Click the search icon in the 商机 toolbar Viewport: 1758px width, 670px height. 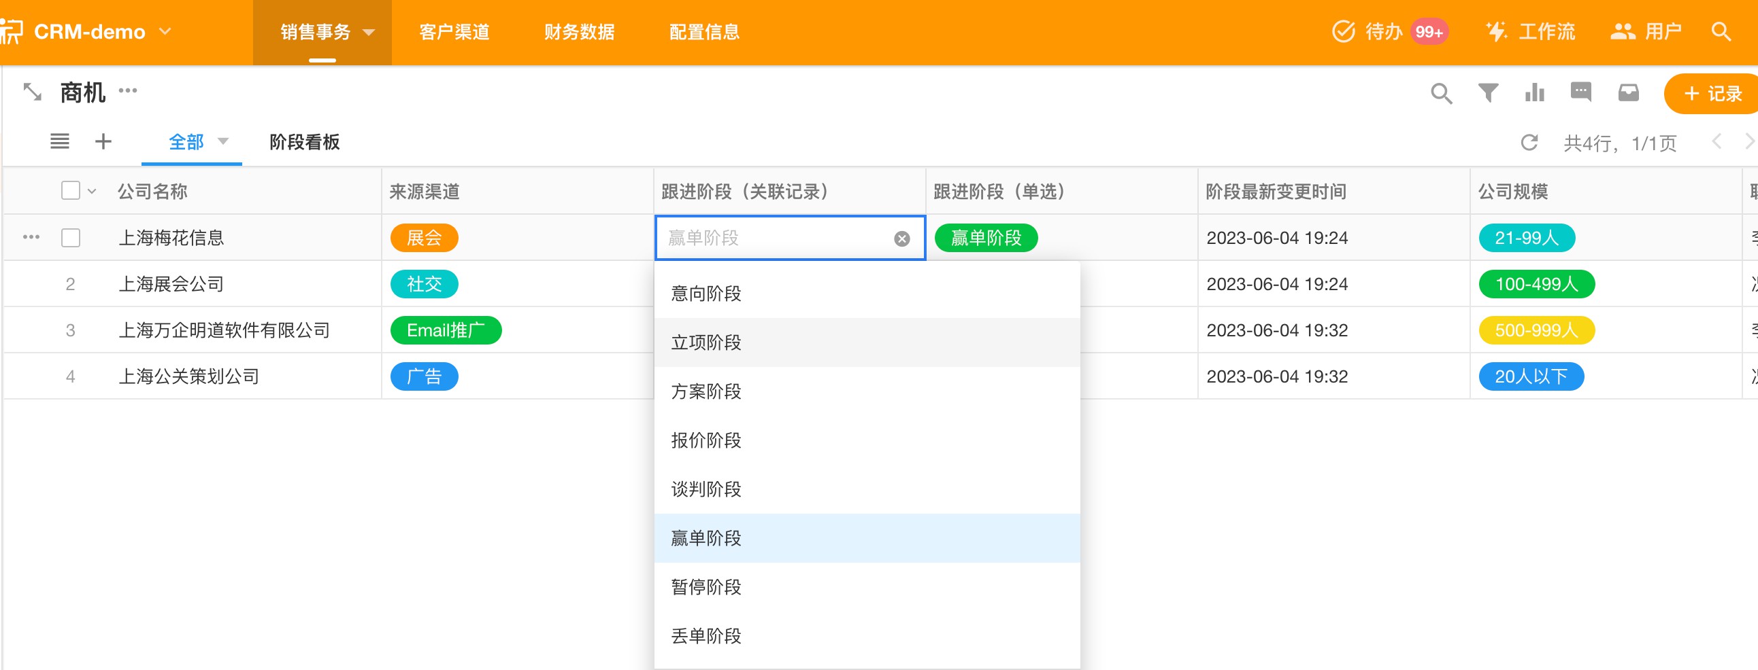1441,92
